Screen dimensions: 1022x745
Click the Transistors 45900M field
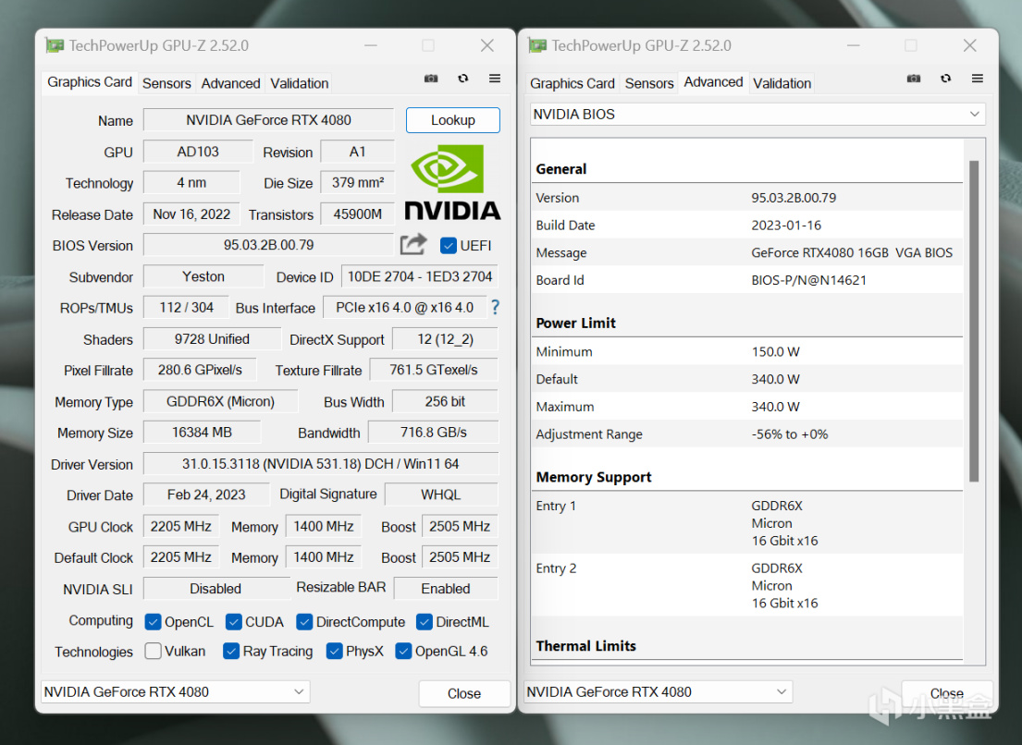(x=357, y=214)
